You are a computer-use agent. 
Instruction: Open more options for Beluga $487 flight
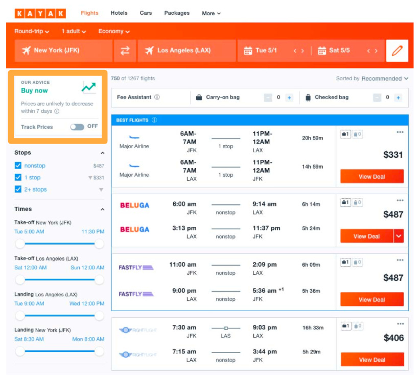[400, 200]
